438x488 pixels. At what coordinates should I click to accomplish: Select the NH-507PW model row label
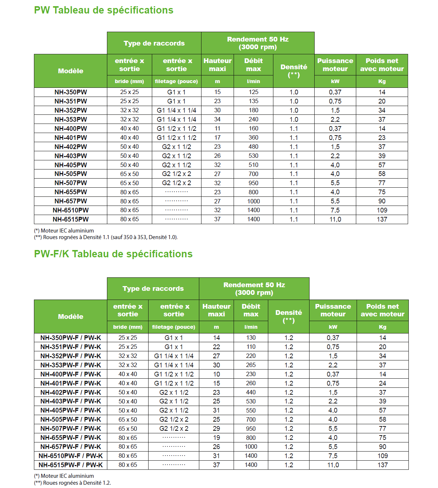[x=70, y=183]
